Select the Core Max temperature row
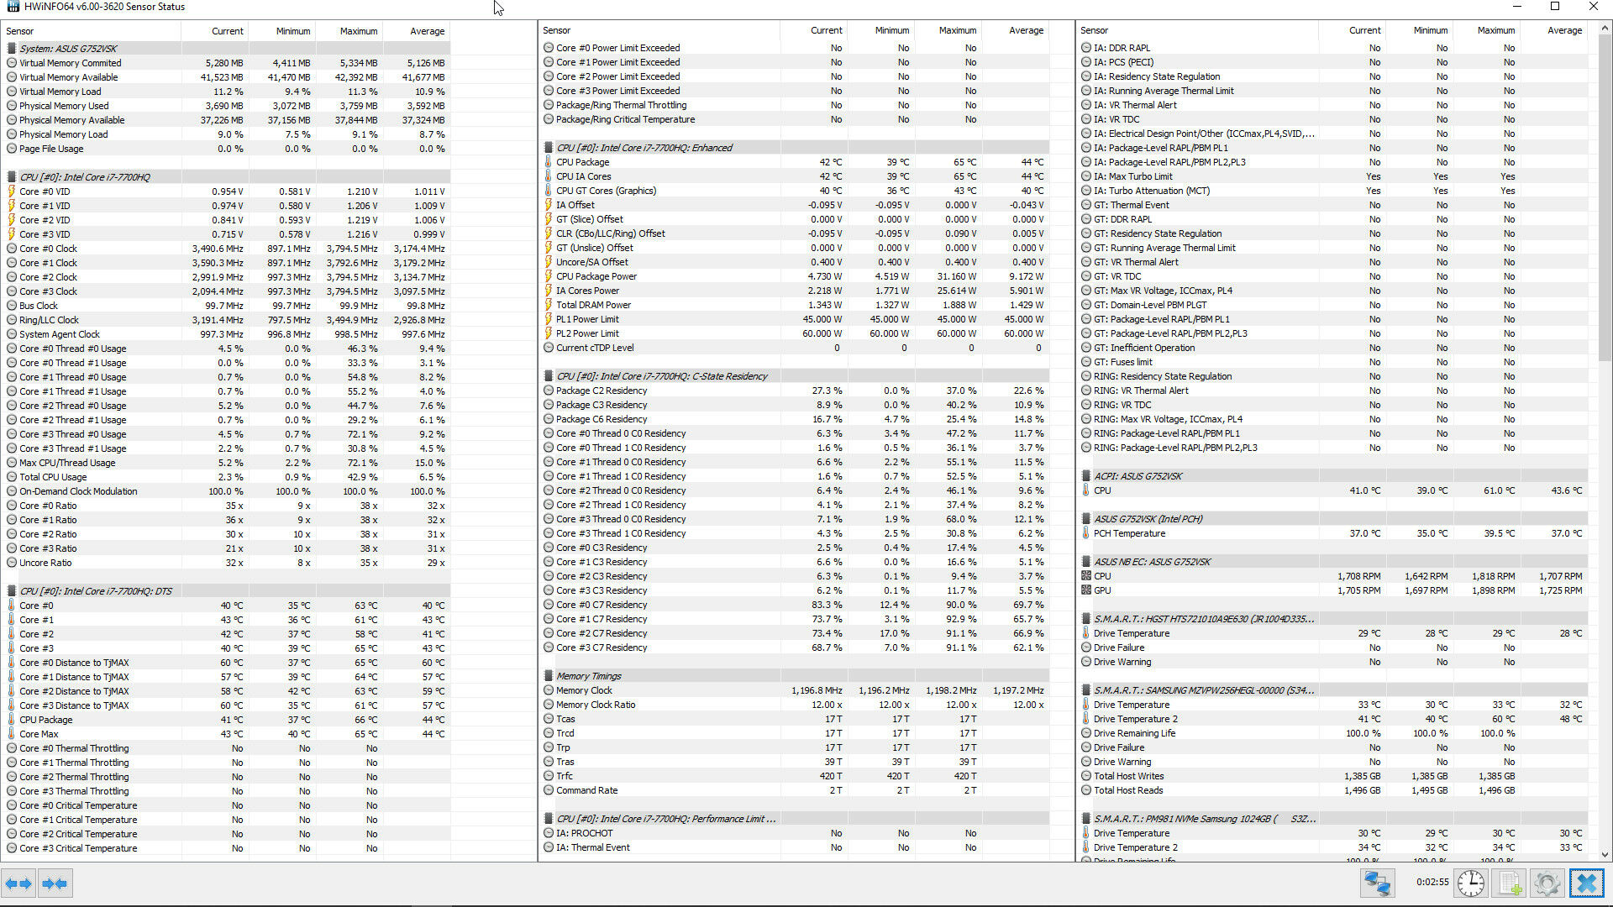1613x907 pixels. tap(227, 734)
